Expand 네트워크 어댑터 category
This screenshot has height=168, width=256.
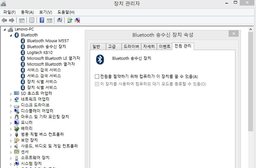pos(11,100)
